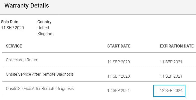Click the second row's expiration 11 SEP 2021
Viewport: 196px width, 100px height.
coord(171,76)
